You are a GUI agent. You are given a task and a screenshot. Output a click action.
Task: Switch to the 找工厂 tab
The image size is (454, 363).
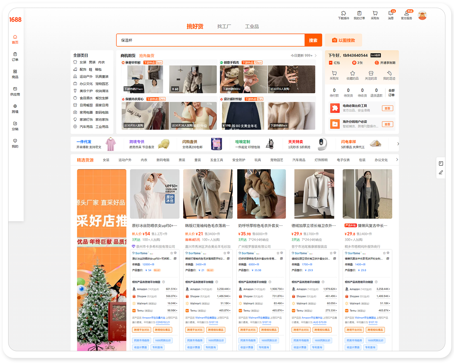[224, 27]
